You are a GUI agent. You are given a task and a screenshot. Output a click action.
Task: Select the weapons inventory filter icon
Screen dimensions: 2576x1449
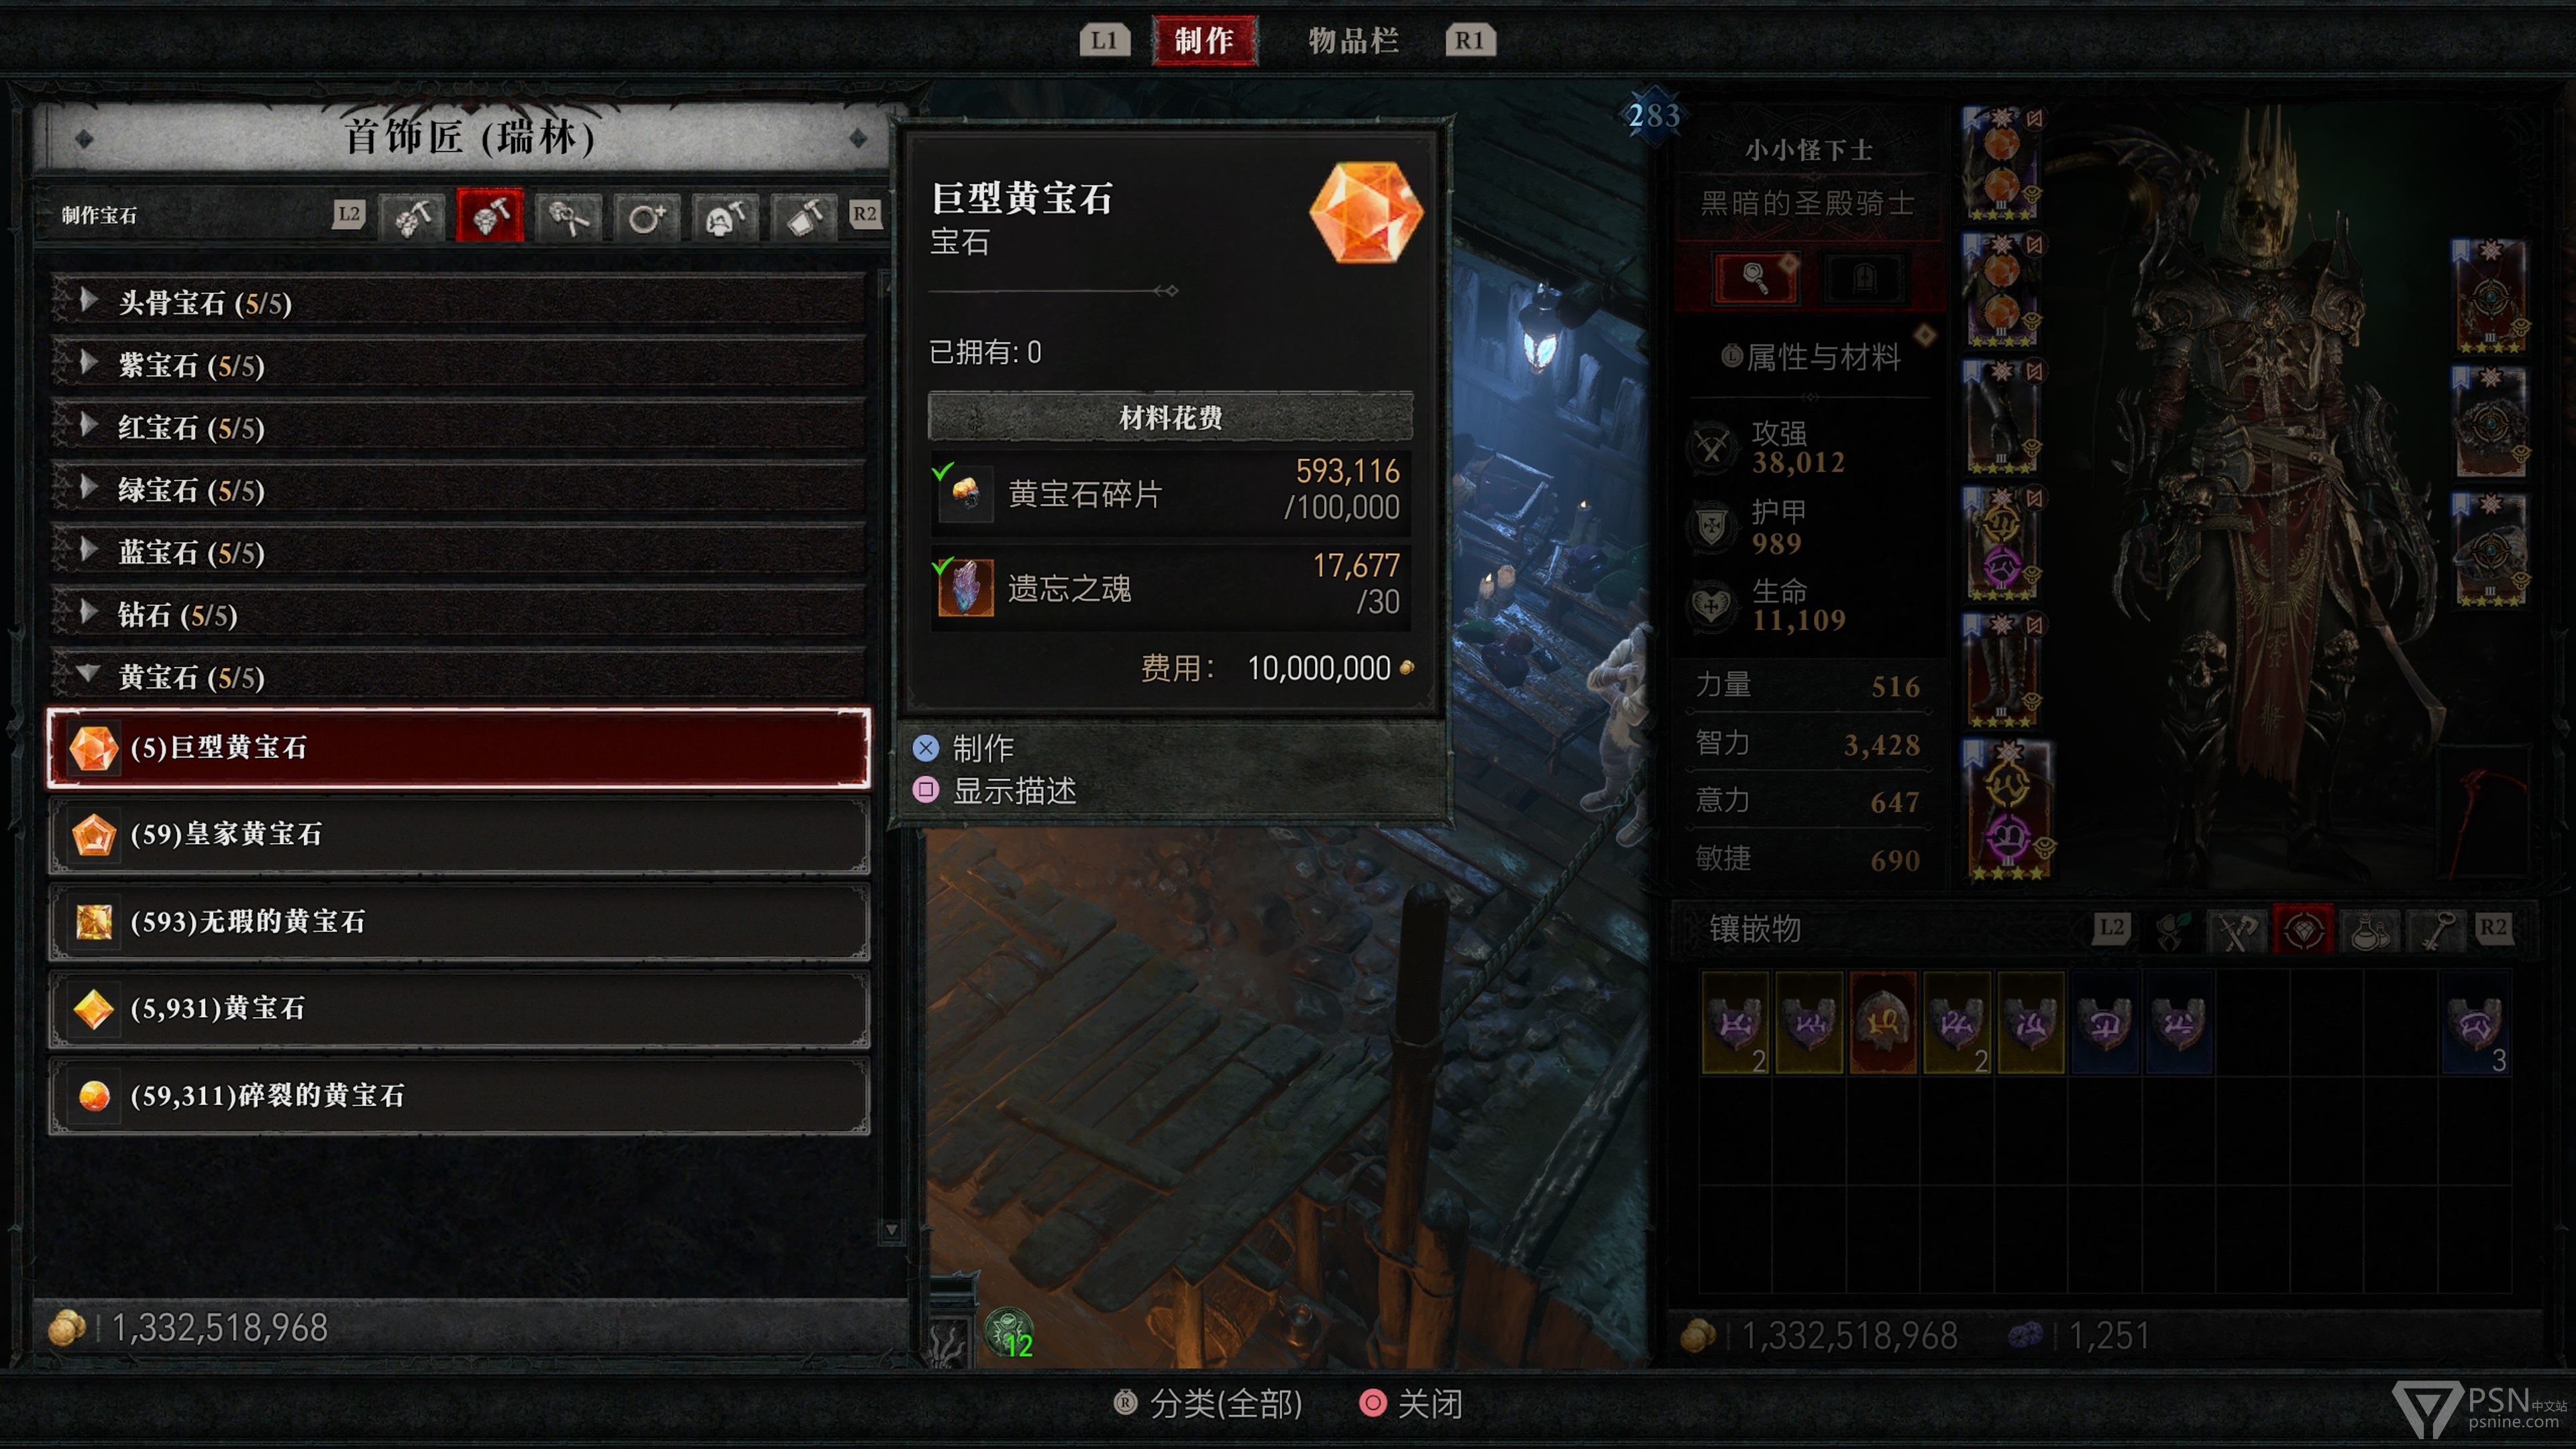(2238, 930)
